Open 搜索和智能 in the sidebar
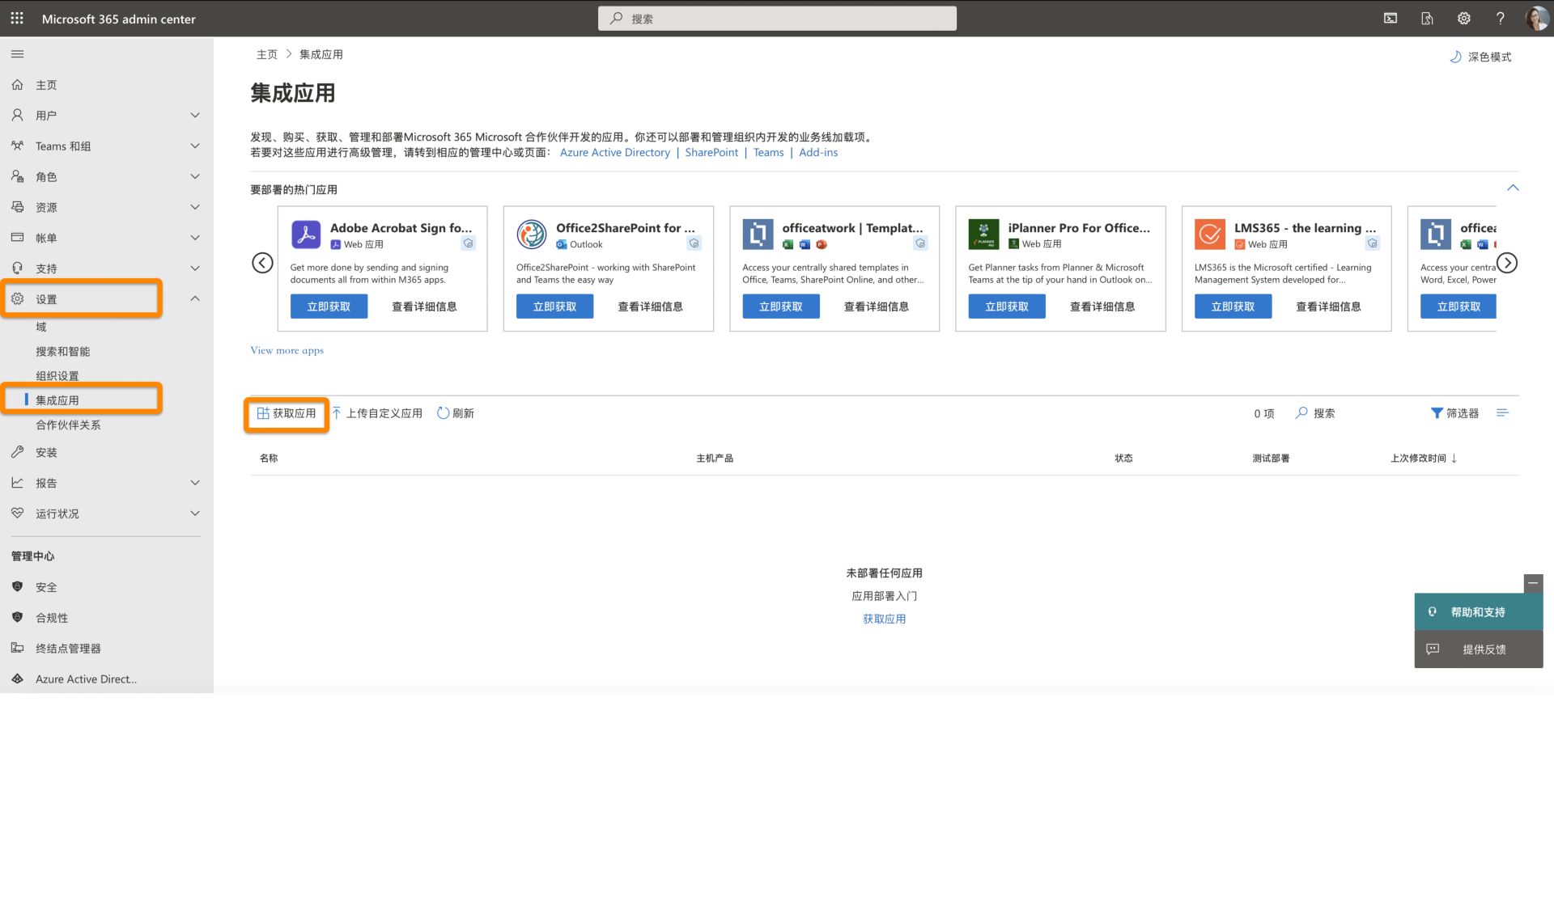Viewport: 1554px width, 909px height. [63, 351]
